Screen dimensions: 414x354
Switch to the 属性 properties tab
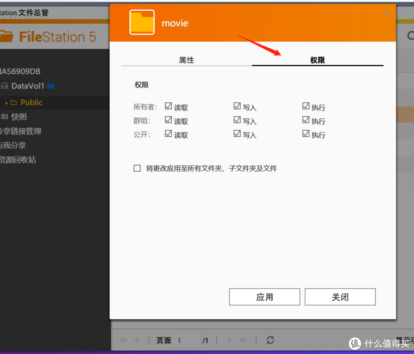tap(186, 60)
